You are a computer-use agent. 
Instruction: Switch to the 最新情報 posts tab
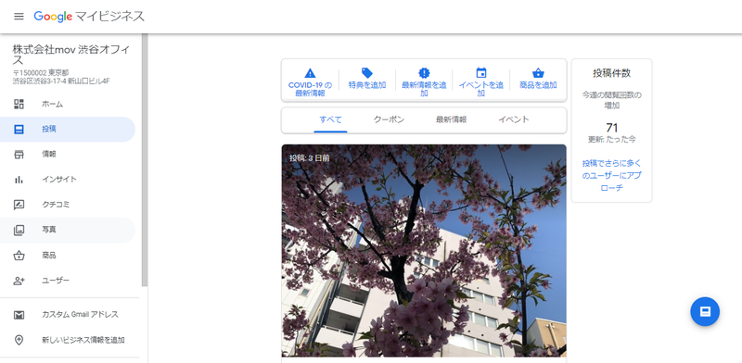point(451,120)
